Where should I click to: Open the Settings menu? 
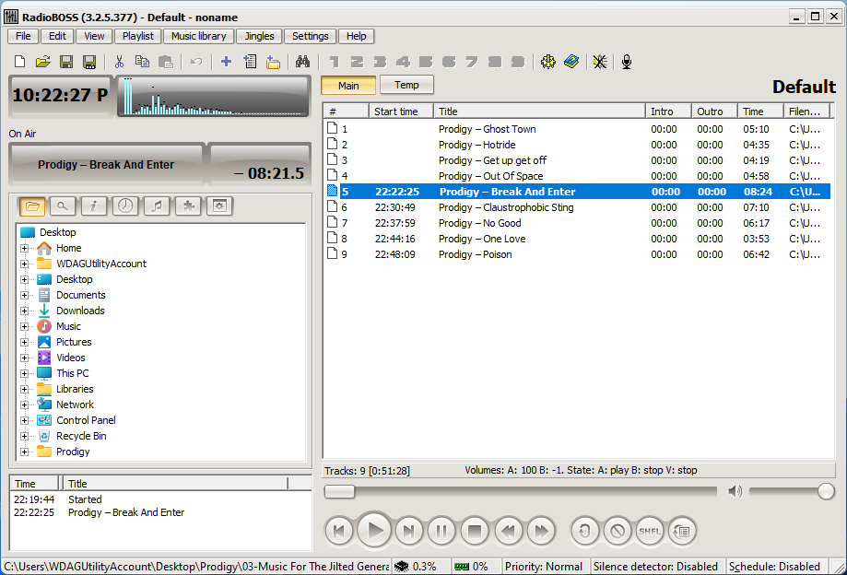(310, 36)
